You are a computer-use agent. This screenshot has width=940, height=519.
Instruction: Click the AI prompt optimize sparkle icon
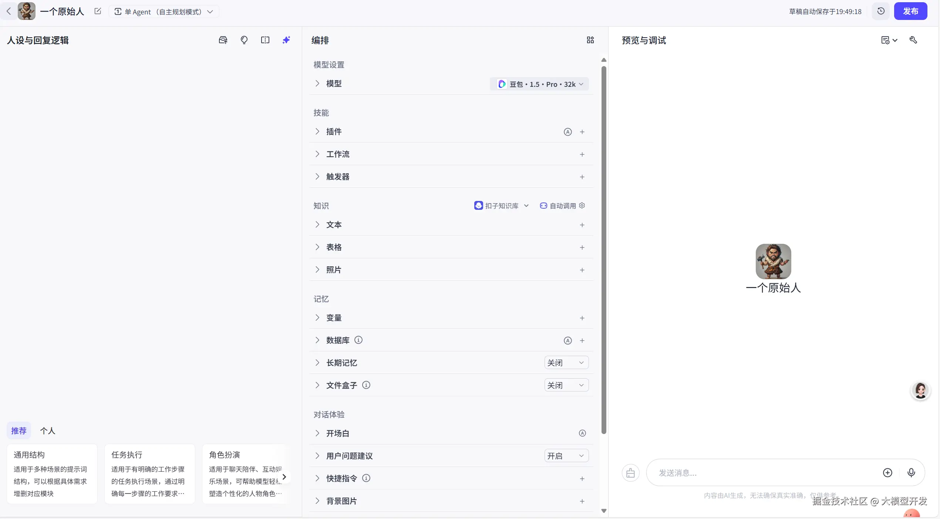(286, 40)
